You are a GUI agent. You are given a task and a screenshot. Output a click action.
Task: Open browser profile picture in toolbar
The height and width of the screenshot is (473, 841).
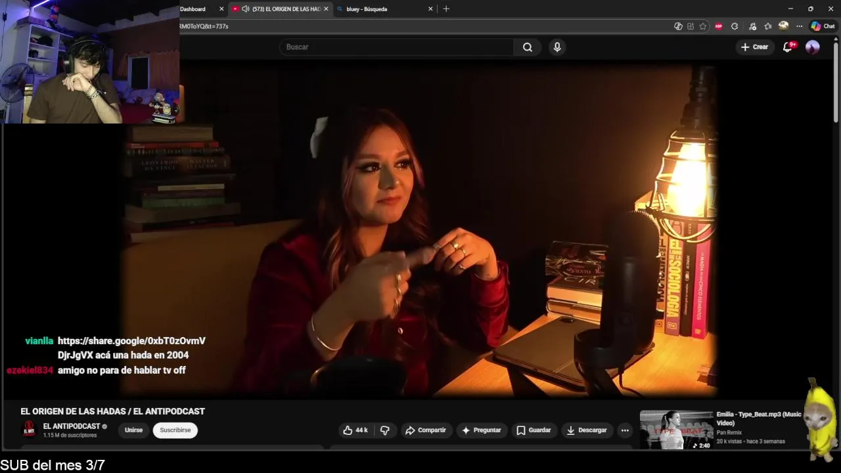(783, 26)
